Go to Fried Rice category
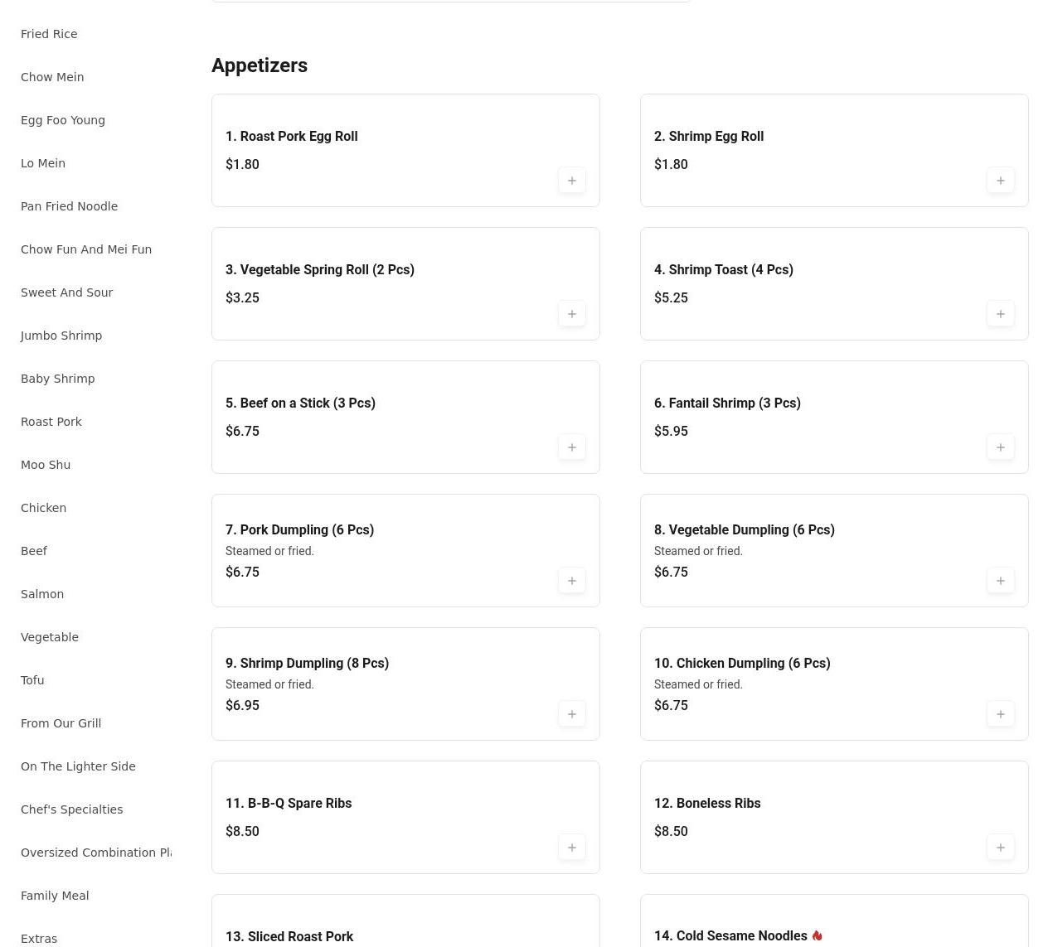The width and height of the screenshot is (1053, 947). (49, 34)
